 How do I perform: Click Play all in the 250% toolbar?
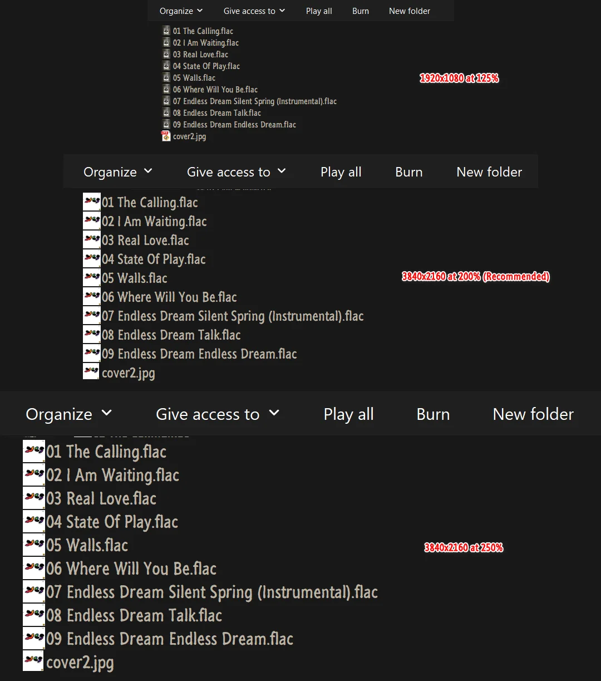click(x=349, y=414)
